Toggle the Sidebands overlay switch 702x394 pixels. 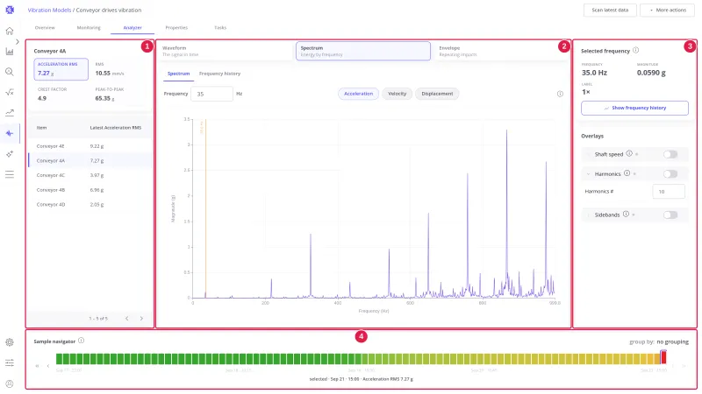(x=670, y=215)
